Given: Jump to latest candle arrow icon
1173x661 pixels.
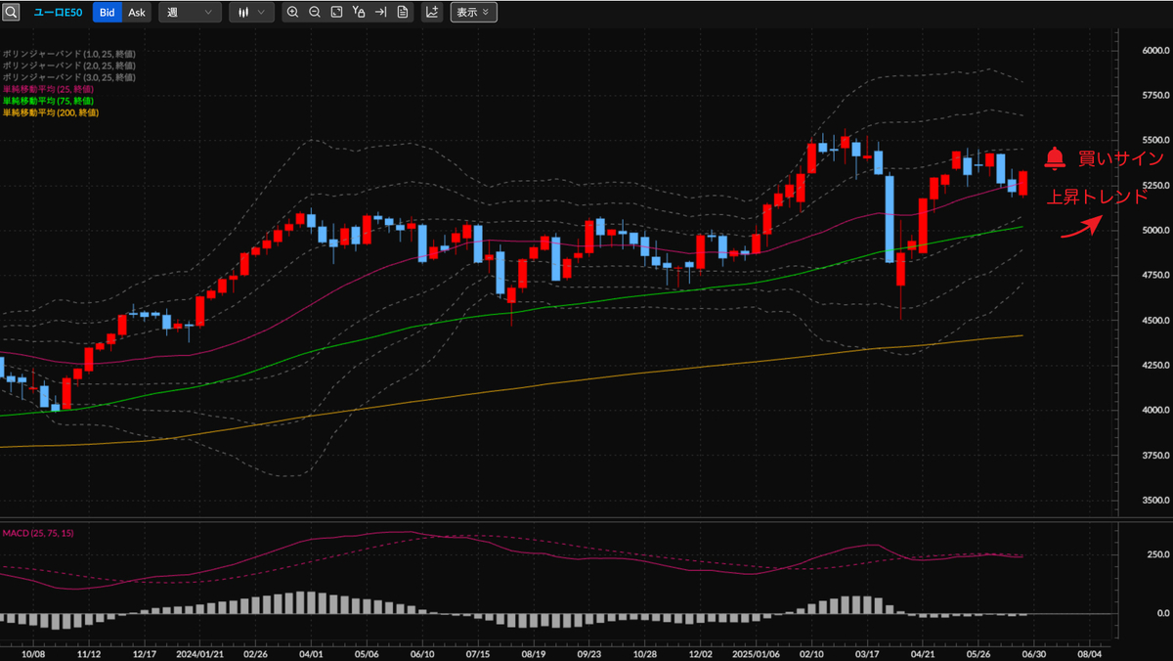Looking at the screenshot, I should pos(380,13).
